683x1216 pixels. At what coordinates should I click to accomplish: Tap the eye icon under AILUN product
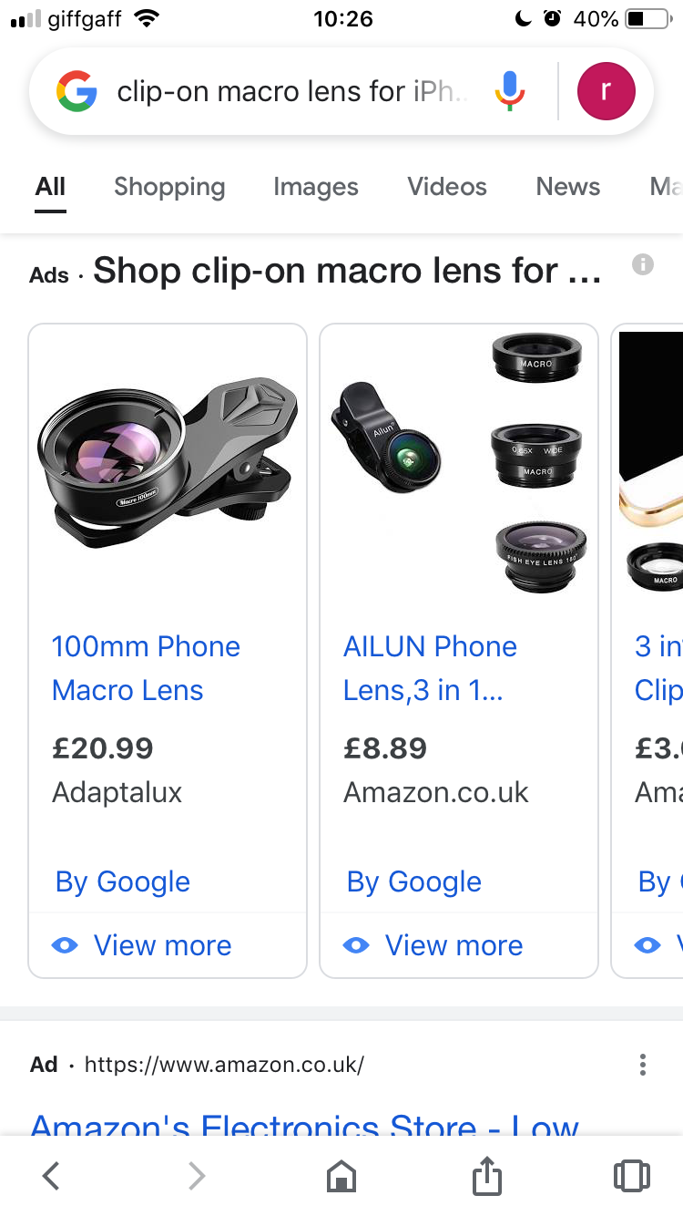pyautogui.click(x=356, y=945)
